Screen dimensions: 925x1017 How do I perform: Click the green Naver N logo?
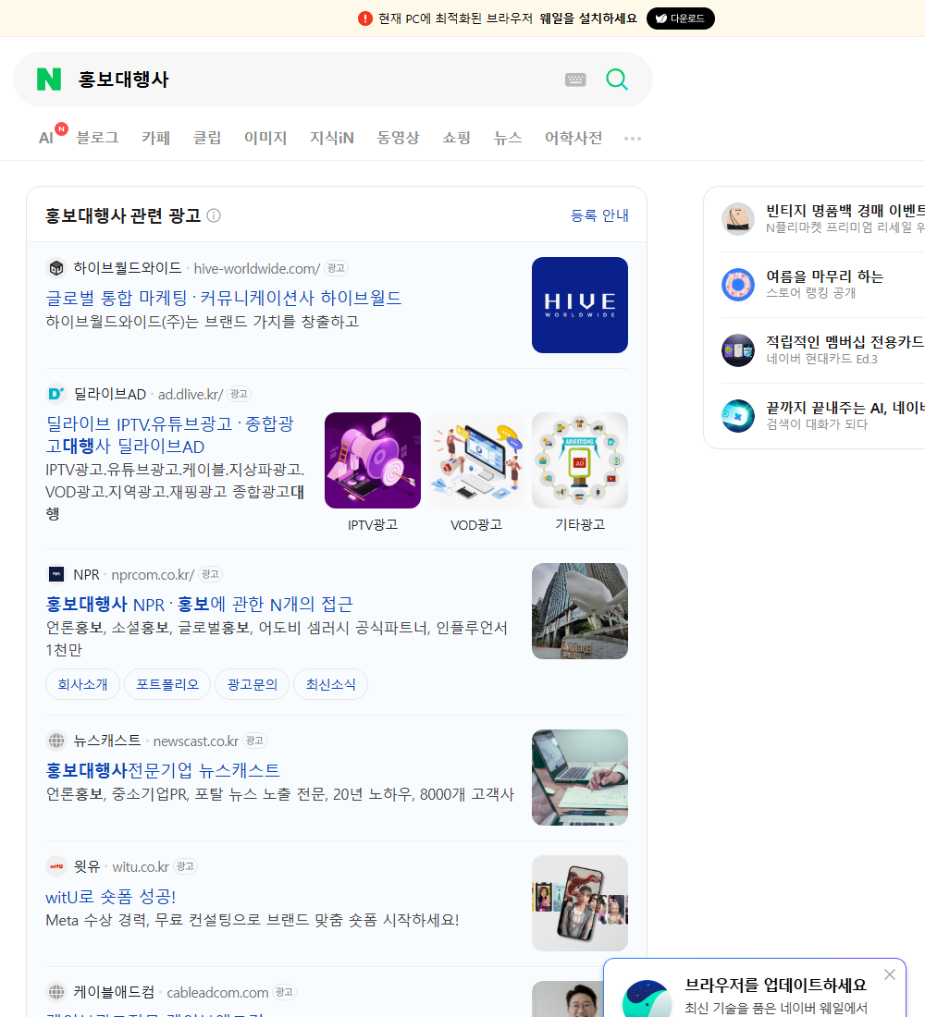coord(49,80)
